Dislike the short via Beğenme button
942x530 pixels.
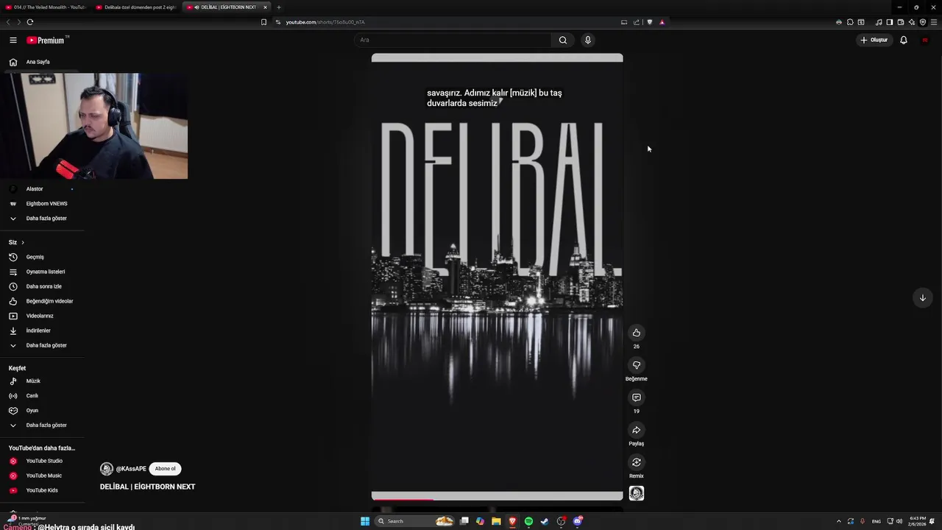coord(637,365)
